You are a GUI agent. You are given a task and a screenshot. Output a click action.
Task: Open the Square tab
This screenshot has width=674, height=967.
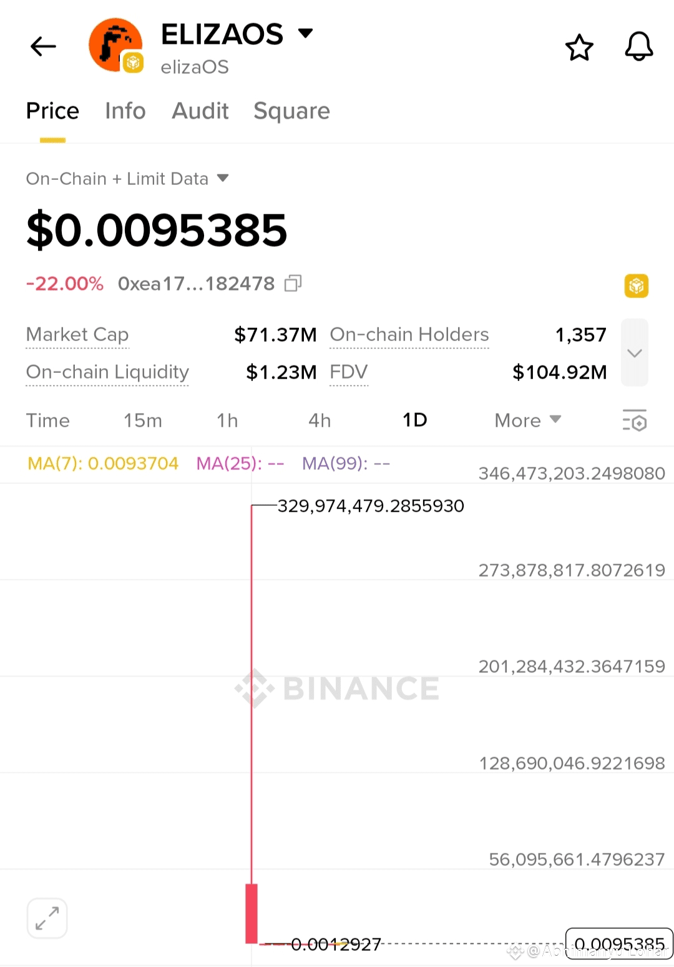pos(291,111)
